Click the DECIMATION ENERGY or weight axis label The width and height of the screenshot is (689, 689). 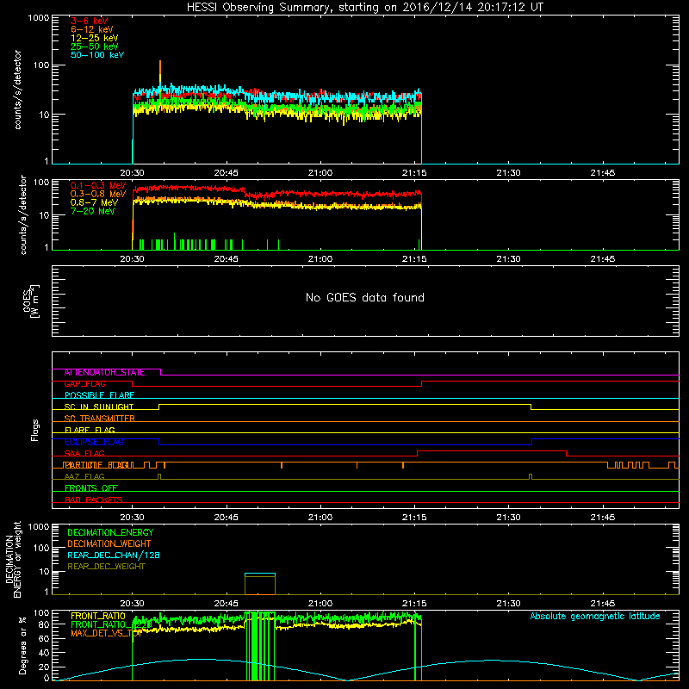(14, 560)
